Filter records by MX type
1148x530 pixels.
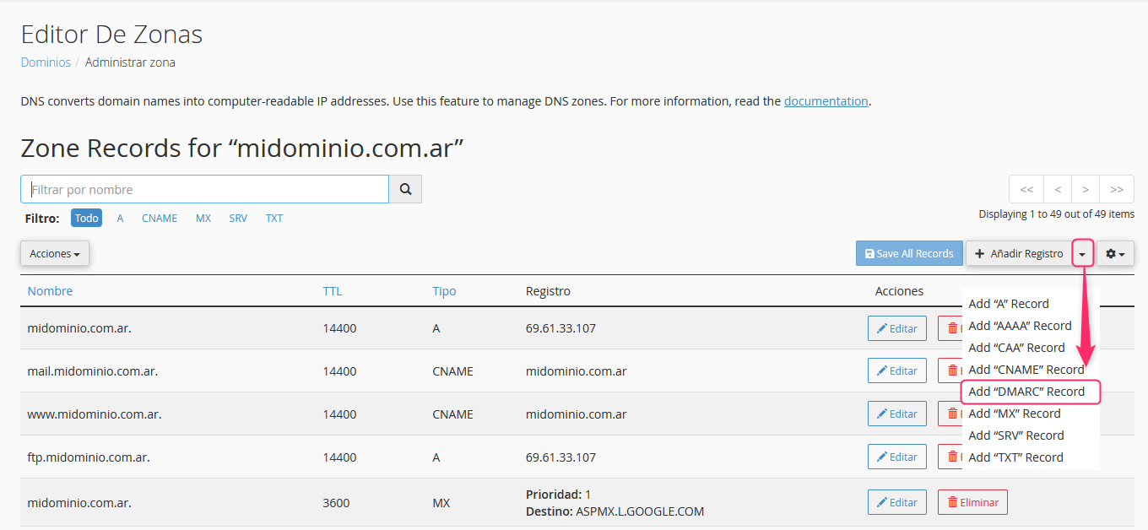203,218
